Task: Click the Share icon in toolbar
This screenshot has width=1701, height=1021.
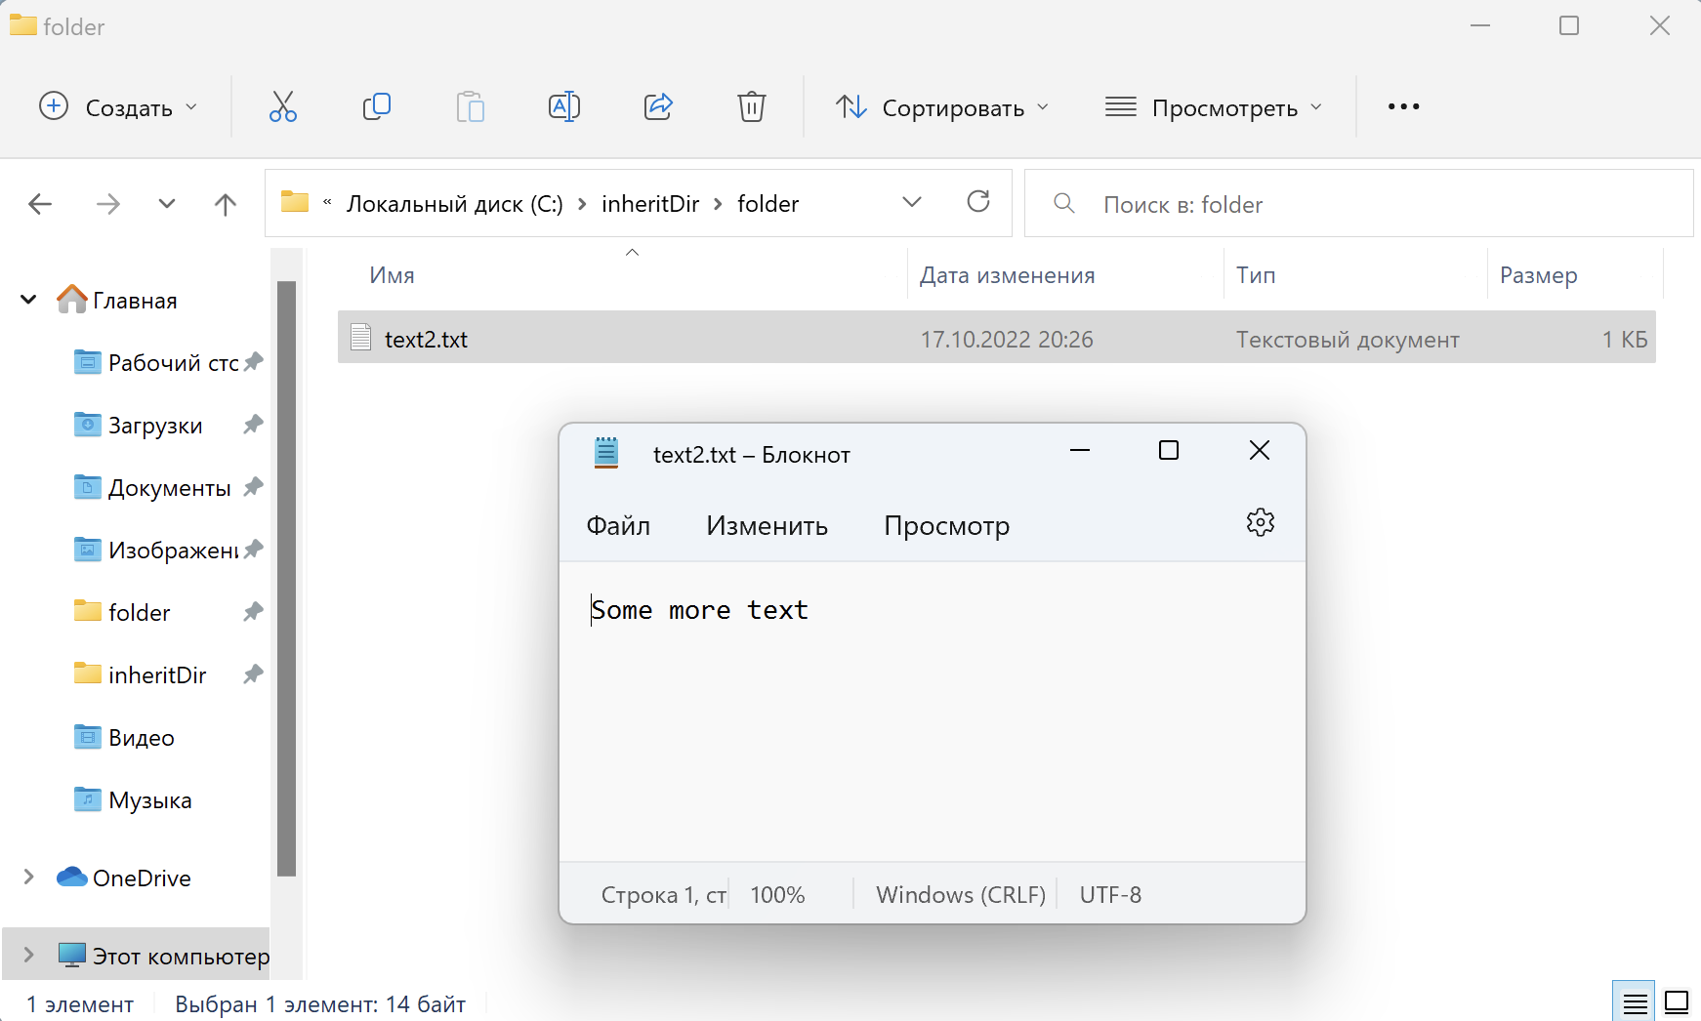Action: 658,106
